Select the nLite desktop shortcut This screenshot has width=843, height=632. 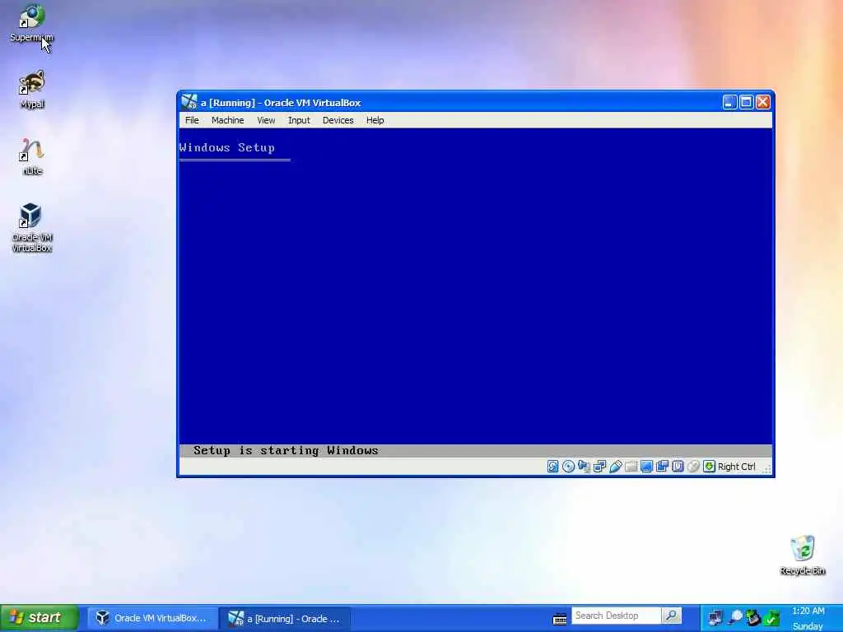(x=32, y=156)
